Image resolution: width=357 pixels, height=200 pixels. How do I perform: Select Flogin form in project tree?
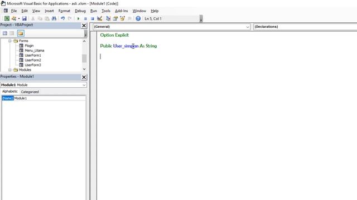pyautogui.click(x=29, y=46)
